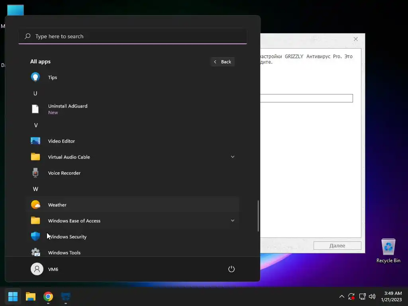Click Video Editor label

[x=61, y=141]
